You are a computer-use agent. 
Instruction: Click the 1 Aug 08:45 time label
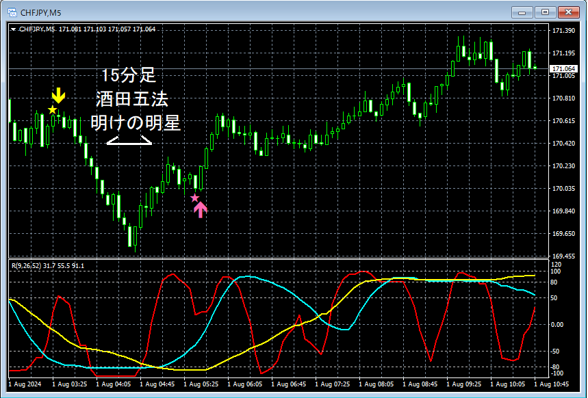tap(420, 384)
